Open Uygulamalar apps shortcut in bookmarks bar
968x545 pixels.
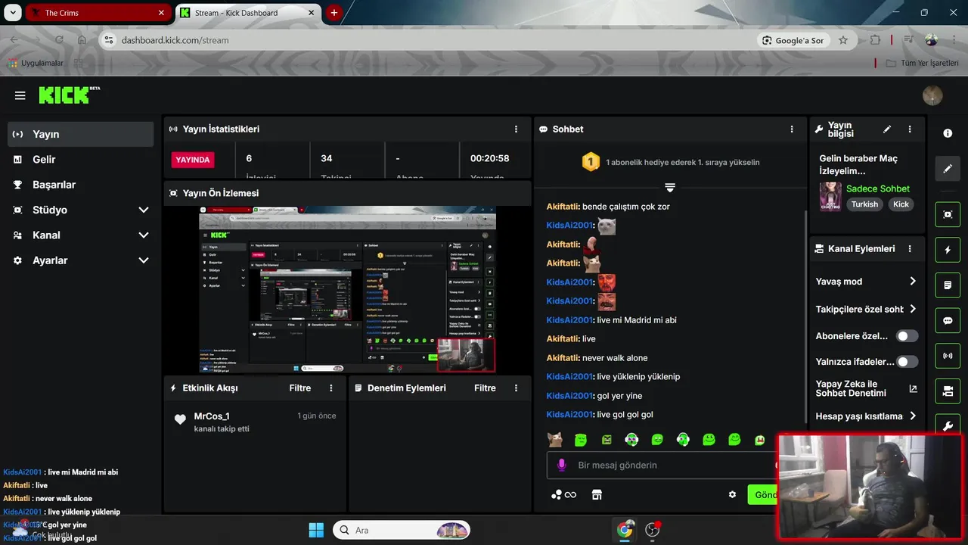[x=36, y=63]
